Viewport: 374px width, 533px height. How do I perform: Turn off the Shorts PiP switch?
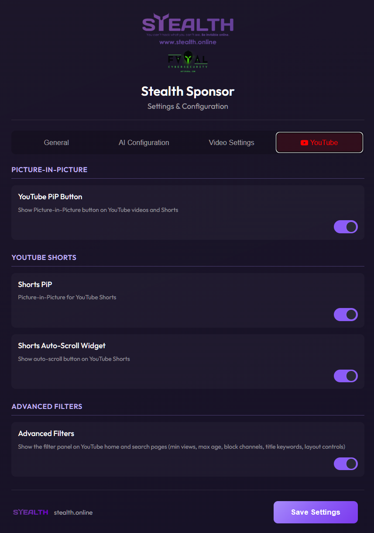(346, 315)
